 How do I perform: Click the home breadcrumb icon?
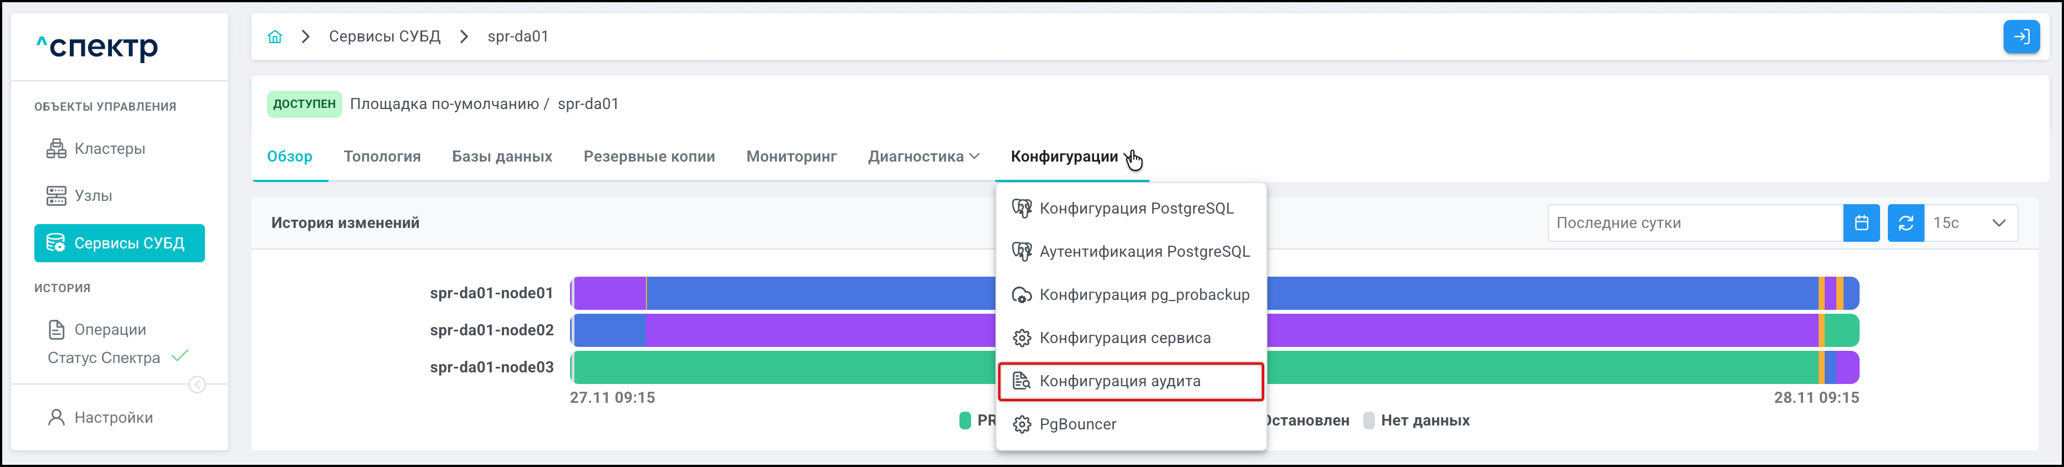275,37
